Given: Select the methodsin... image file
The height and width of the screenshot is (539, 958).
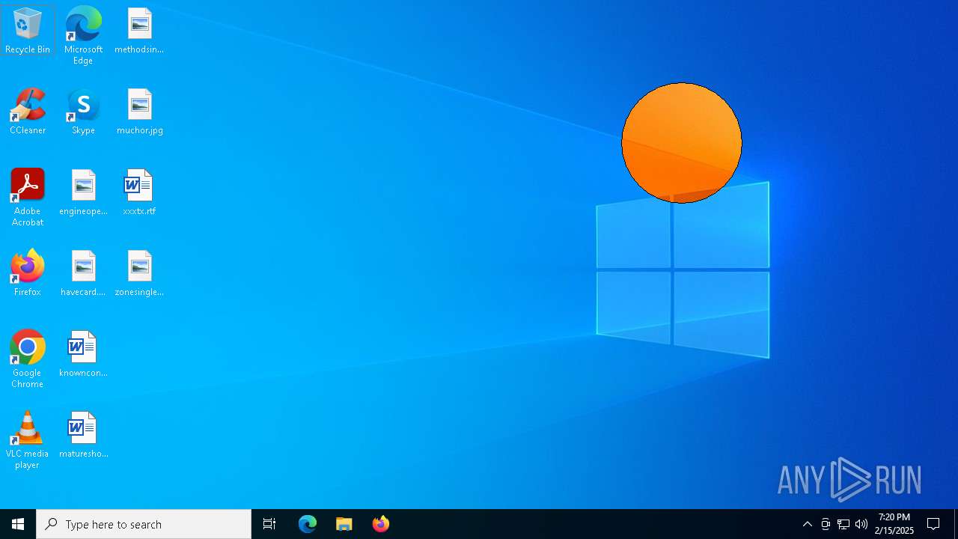Looking at the screenshot, I should [x=139, y=31].
